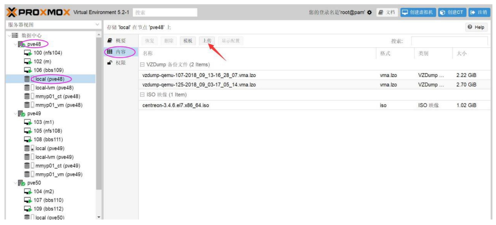This screenshot has width=496, height=225.
Task: Collapse the ISO 映像 group
Action: [142, 95]
